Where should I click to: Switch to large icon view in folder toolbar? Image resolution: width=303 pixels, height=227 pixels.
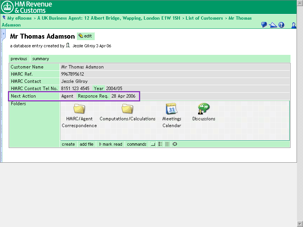[153, 145]
